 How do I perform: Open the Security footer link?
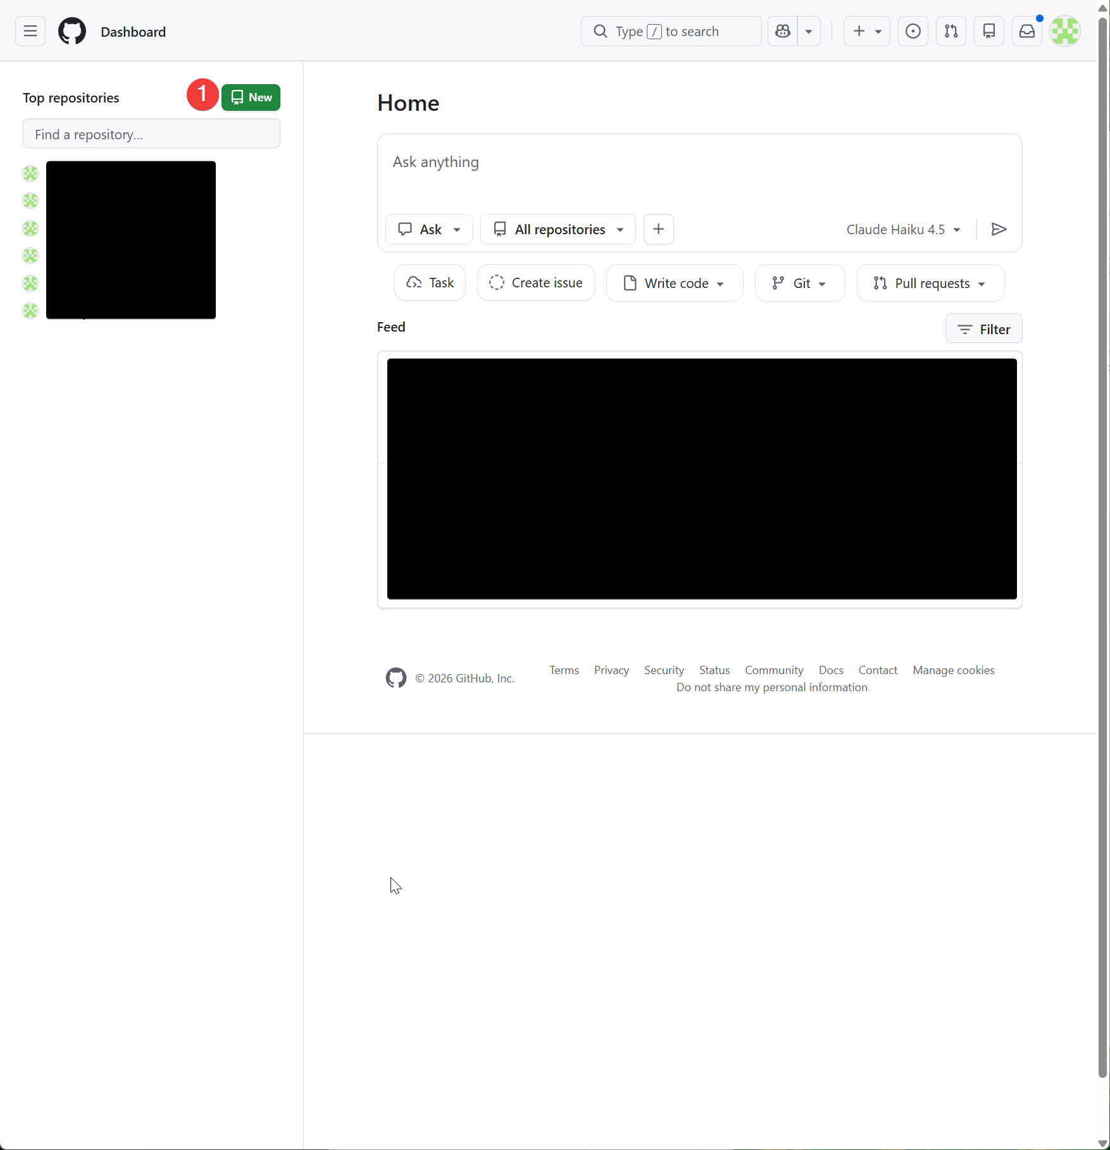(664, 670)
